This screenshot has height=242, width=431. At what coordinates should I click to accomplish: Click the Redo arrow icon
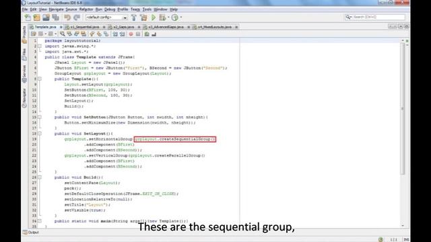[77, 17]
